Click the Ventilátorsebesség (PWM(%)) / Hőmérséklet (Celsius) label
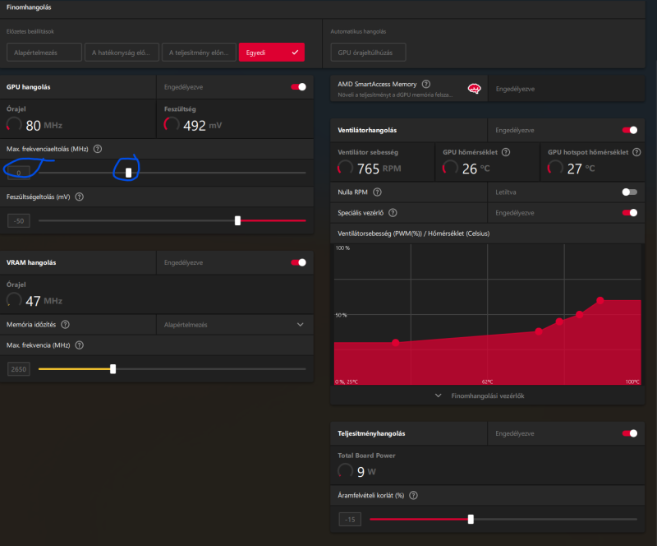Image resolution: width=657 pixels, height=546 pixels. pyautogui.click(x=414, y=234)
